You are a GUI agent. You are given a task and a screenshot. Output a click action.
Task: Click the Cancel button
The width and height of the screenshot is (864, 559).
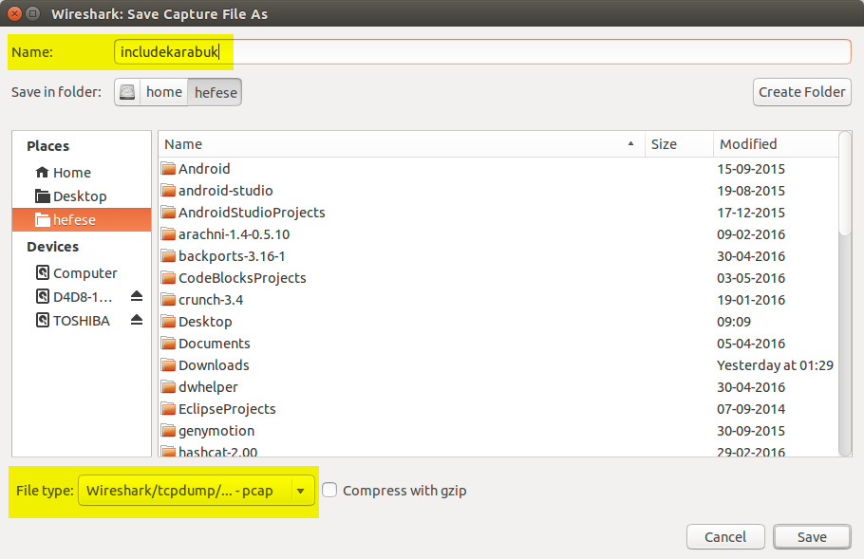[725, 537]
